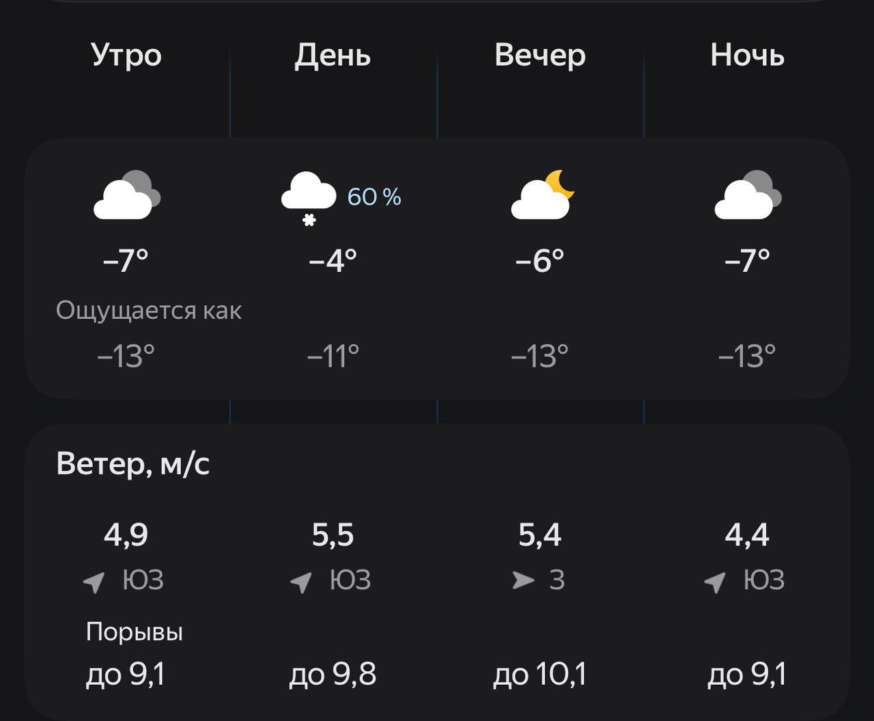This screenshot has height=721, width=874.
Task: Click the daytime southwest wind arrow
Action: tap(301, 582)
